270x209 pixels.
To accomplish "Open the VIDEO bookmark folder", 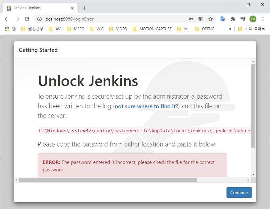I will pyautogui.click(x=118, y=29).
